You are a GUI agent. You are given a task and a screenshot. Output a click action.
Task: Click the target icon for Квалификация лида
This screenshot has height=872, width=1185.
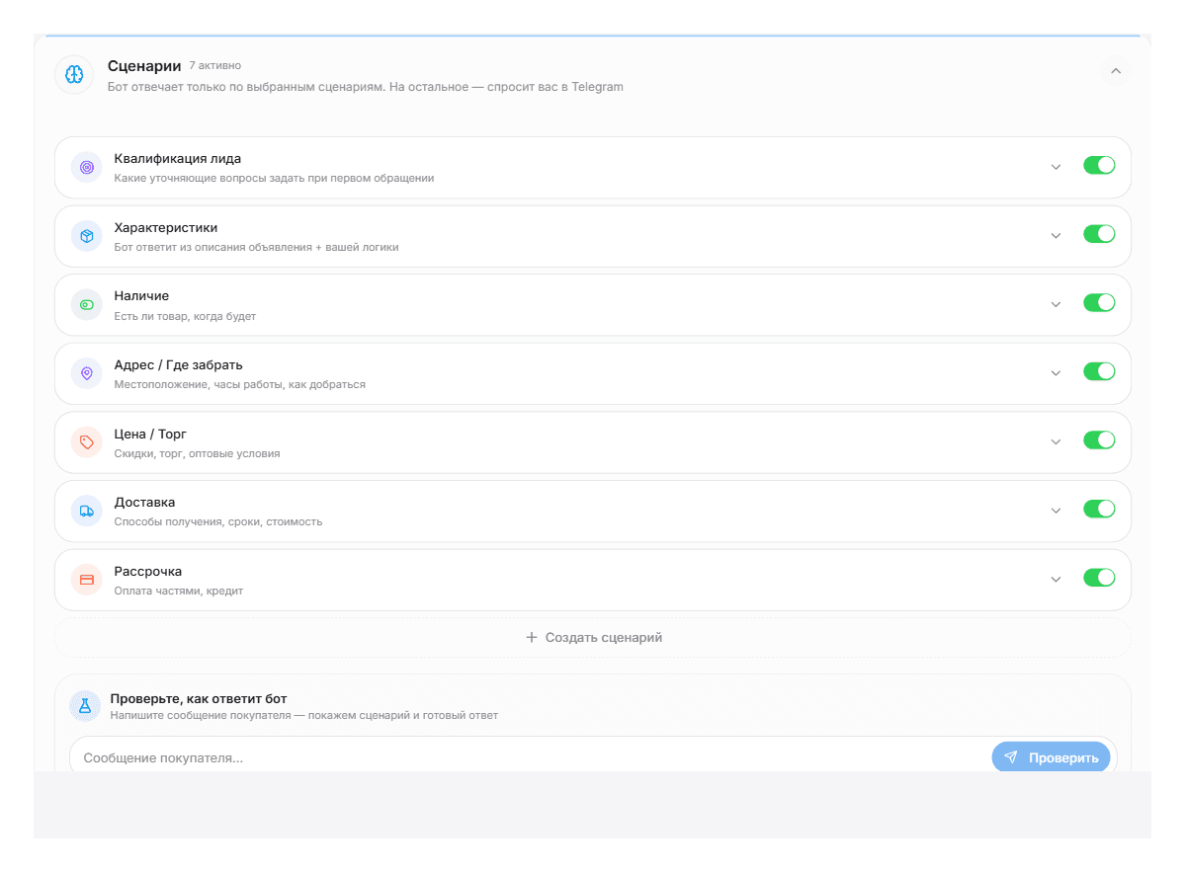(87, 167)
